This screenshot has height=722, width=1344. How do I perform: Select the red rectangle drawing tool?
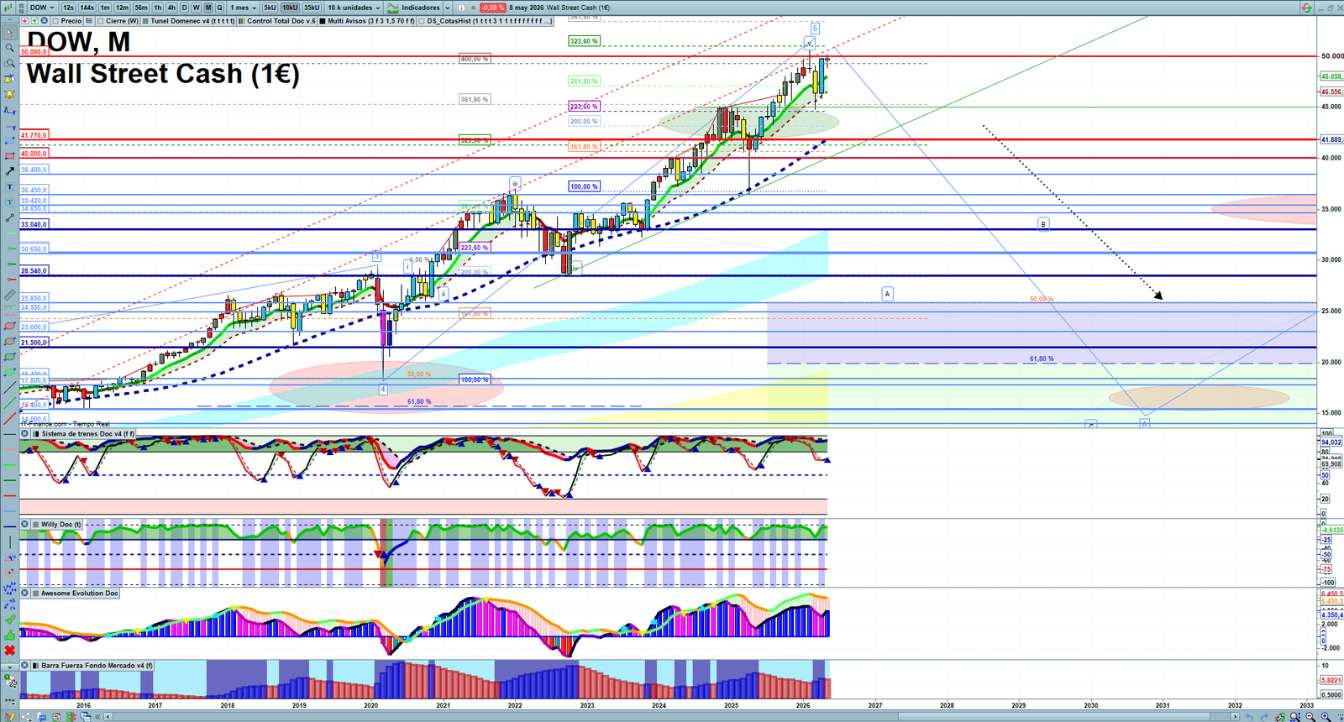pyautogui.click(x=10, y=155)
